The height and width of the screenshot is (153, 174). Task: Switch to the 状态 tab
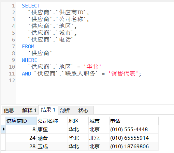(85, 110)
